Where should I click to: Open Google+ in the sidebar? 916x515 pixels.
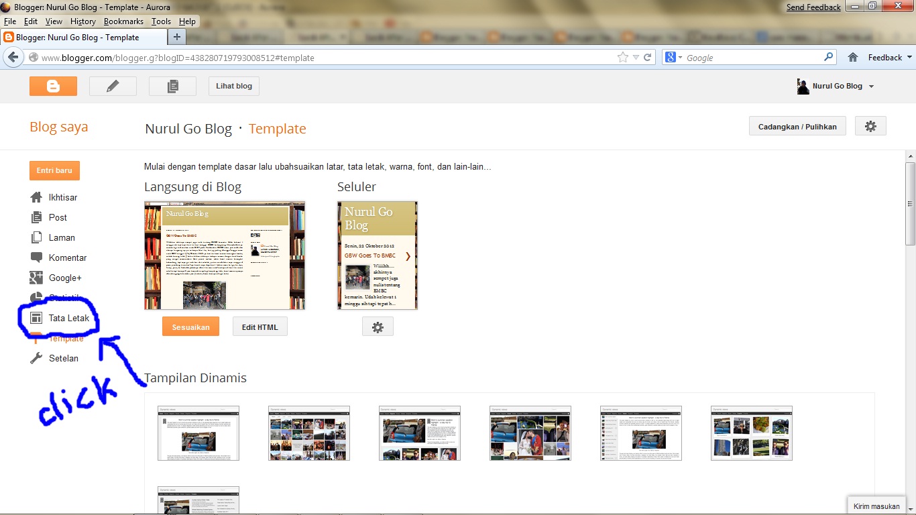pyautogui.click(x=65, y=278)
